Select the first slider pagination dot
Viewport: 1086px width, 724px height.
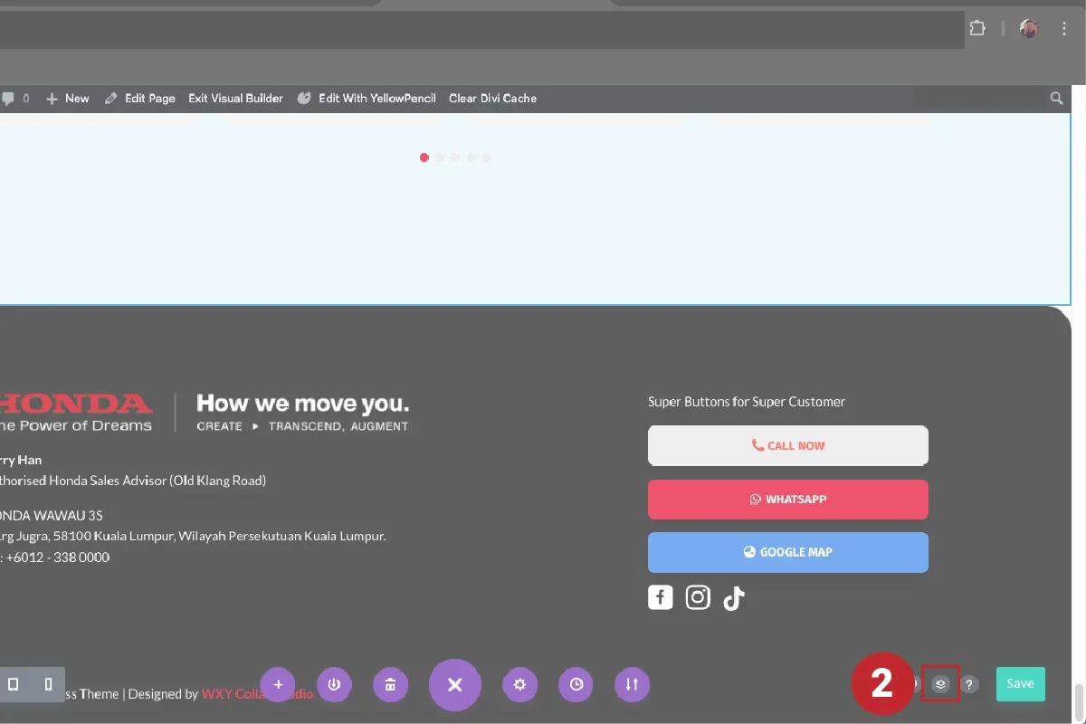click(424, 157)
